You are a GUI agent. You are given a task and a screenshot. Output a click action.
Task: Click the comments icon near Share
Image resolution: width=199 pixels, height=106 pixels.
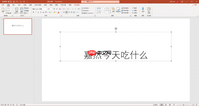click(x=189, y=5)
